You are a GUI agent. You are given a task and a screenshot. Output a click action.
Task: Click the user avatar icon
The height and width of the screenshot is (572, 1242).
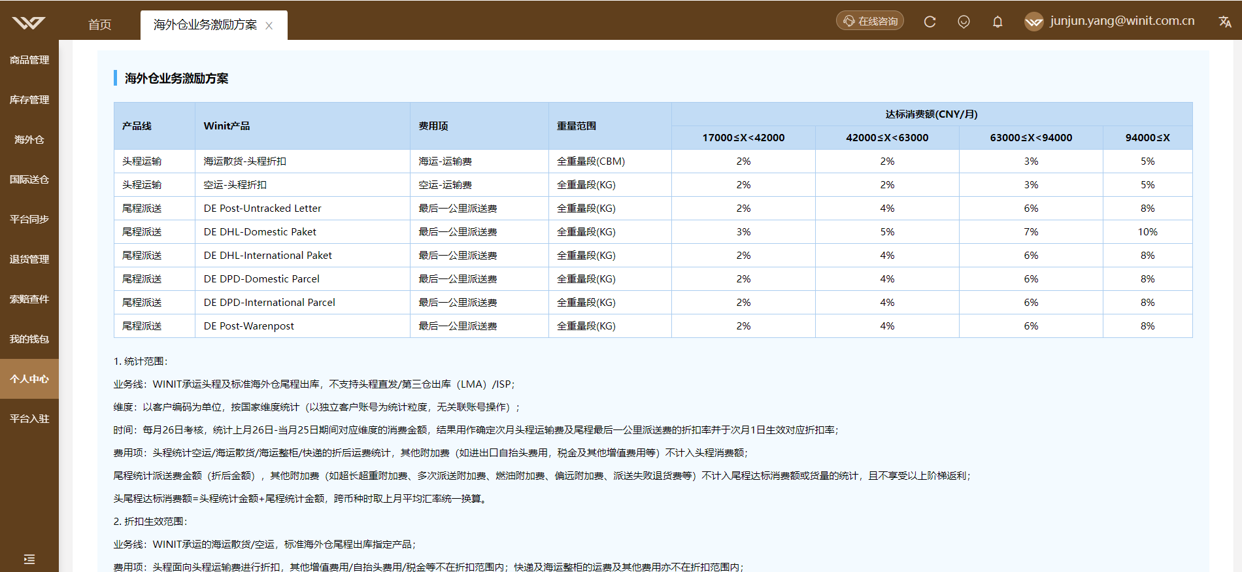point(1033,22)
